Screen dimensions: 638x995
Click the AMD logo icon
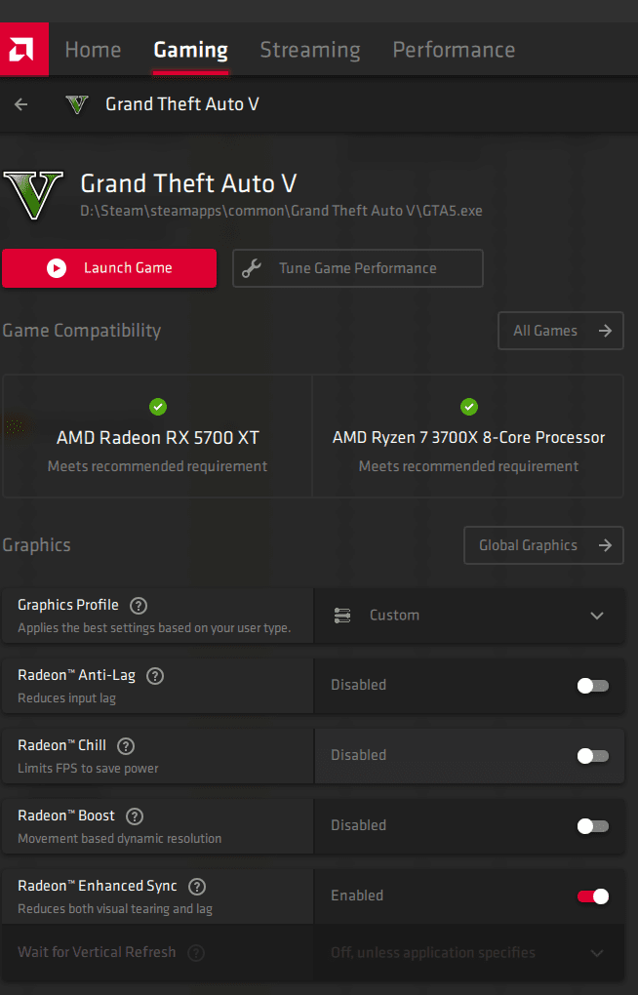click(23, 49)
